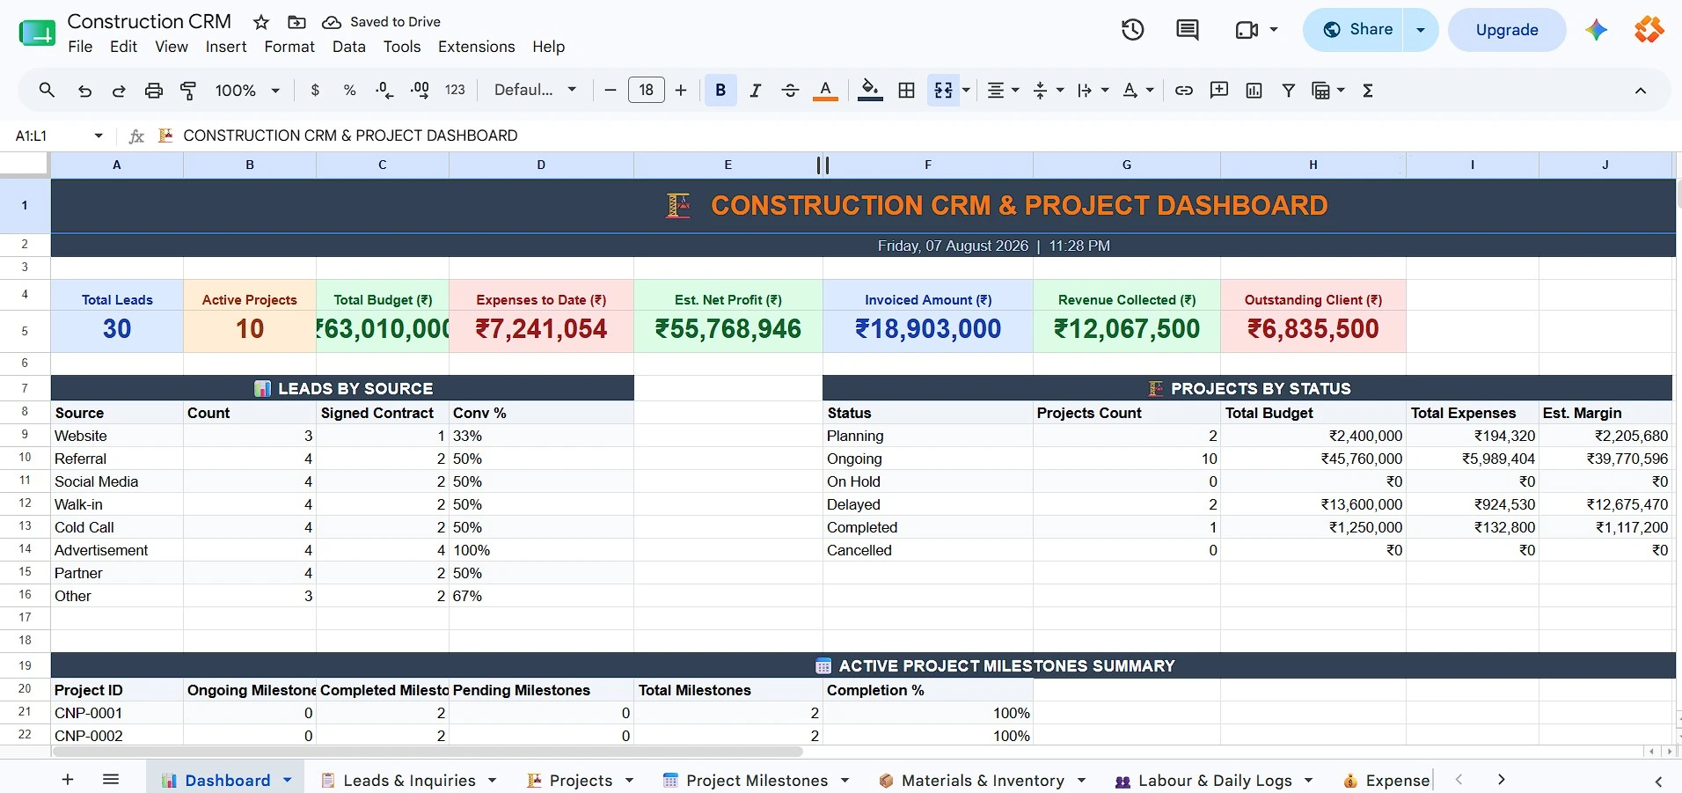Open the Data menu
The height and width of the screenshot is (793, 1682).
(349, 47)
